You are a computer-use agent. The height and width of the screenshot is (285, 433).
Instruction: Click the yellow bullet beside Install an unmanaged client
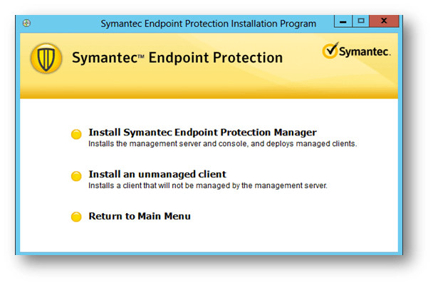pos(76,175)
